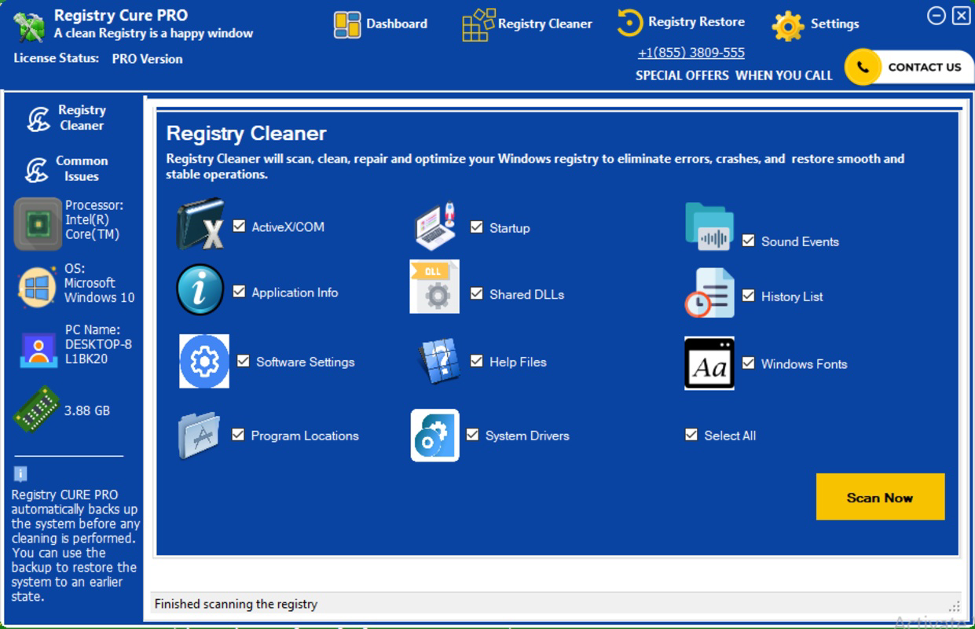975x629 pixels.
Task: Open the Registry Cleaner top tab label
Action: [x=545, y=24]
